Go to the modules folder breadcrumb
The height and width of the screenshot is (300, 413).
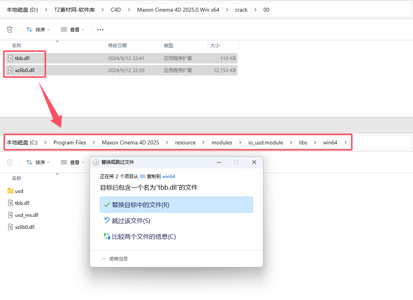222,142
